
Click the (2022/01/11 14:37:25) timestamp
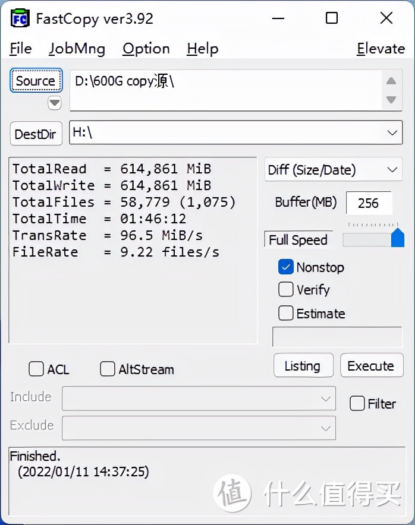point(83,472)
